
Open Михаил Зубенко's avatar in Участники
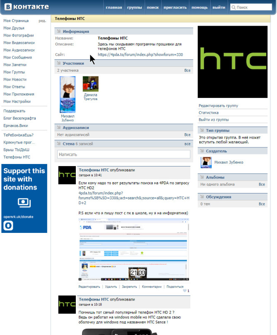point(68,94)
